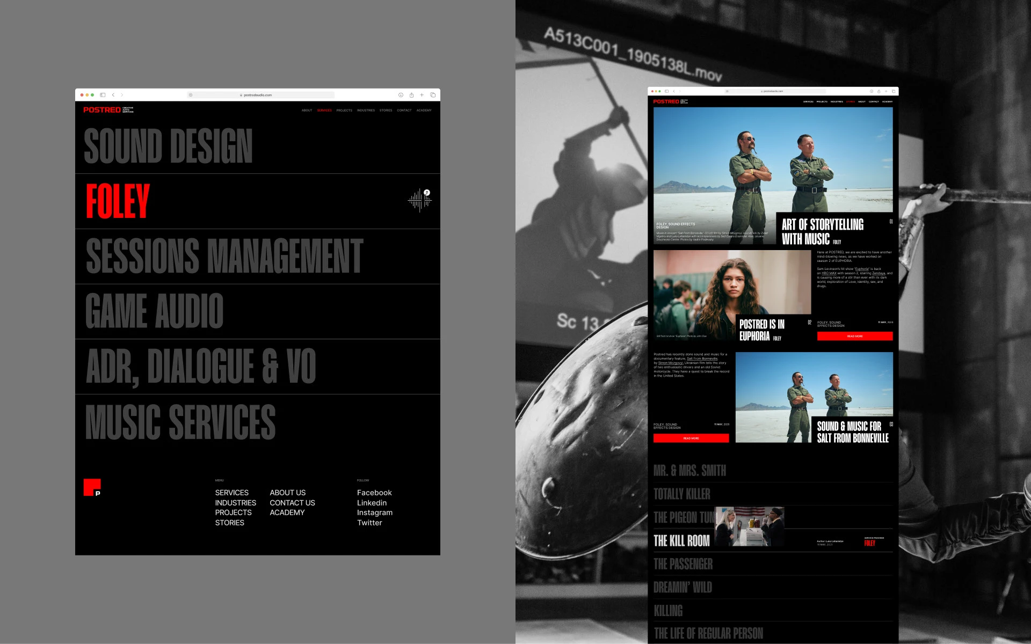Open STORIES in left window's top navigation
The width and height of the screenshot is (1031, 644).
pyautogui.click(x=386, y=111)
